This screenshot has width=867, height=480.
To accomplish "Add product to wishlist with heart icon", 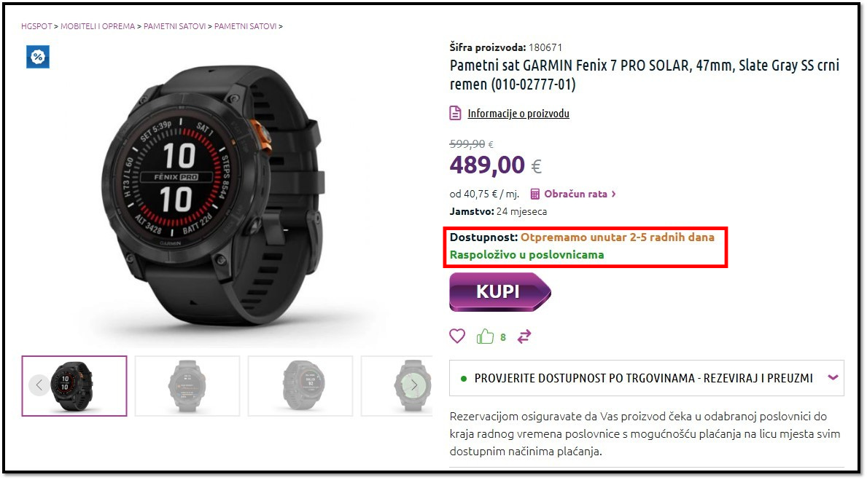I will click(x=457, y=336).
